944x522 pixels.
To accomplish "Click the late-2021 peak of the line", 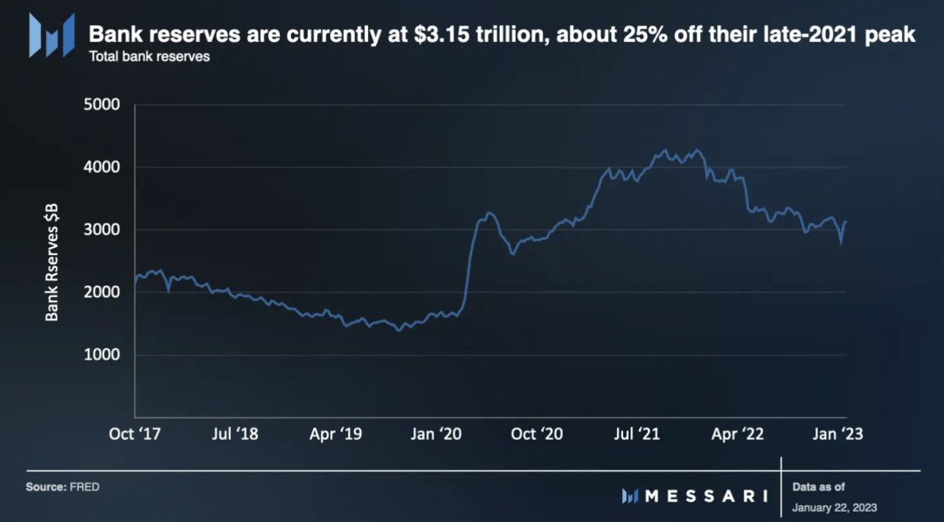I will [x=696, y=150].
